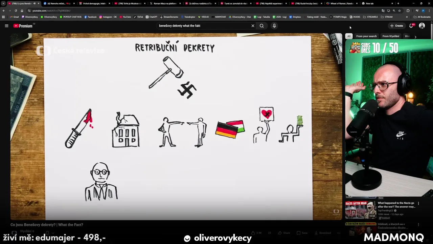433x244 pixels.
Task: Open the HOOKS bookmark
Action: 355,17
